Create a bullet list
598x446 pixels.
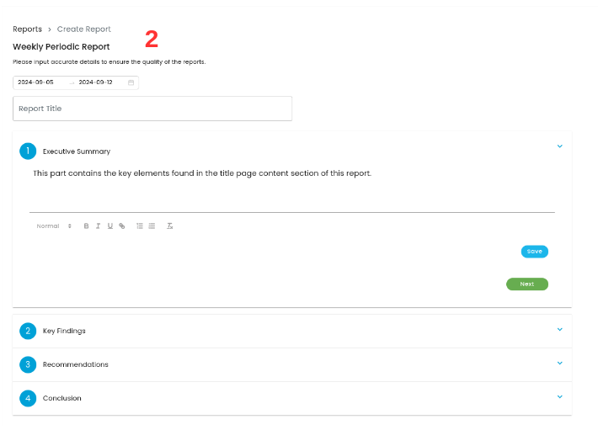[x=152, y=226]
